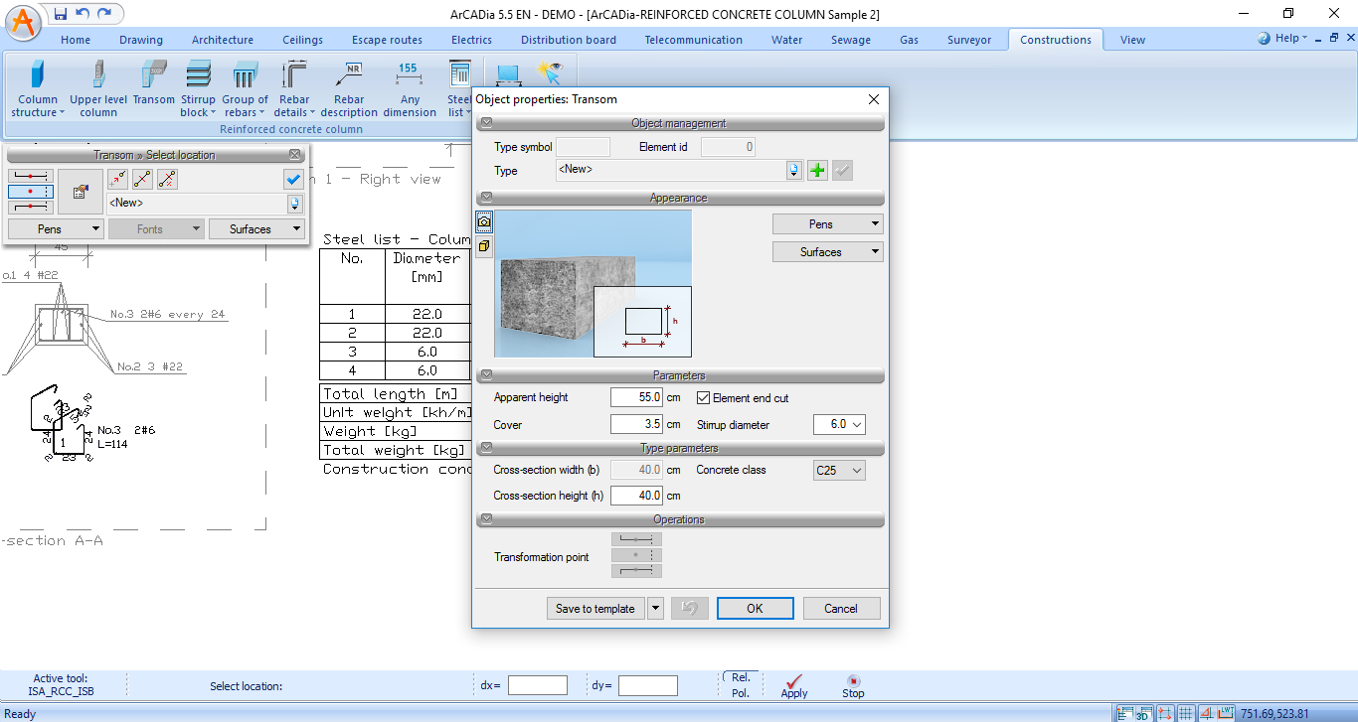Switch to the Architecture ribbon tab
This screenshot has width=1358, height=722.
[x=223, y=40]
